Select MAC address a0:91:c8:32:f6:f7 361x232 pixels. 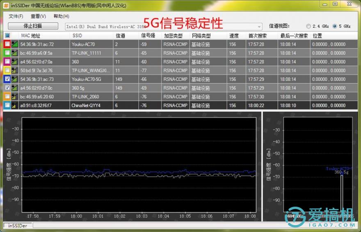click(x=36, y=106)
